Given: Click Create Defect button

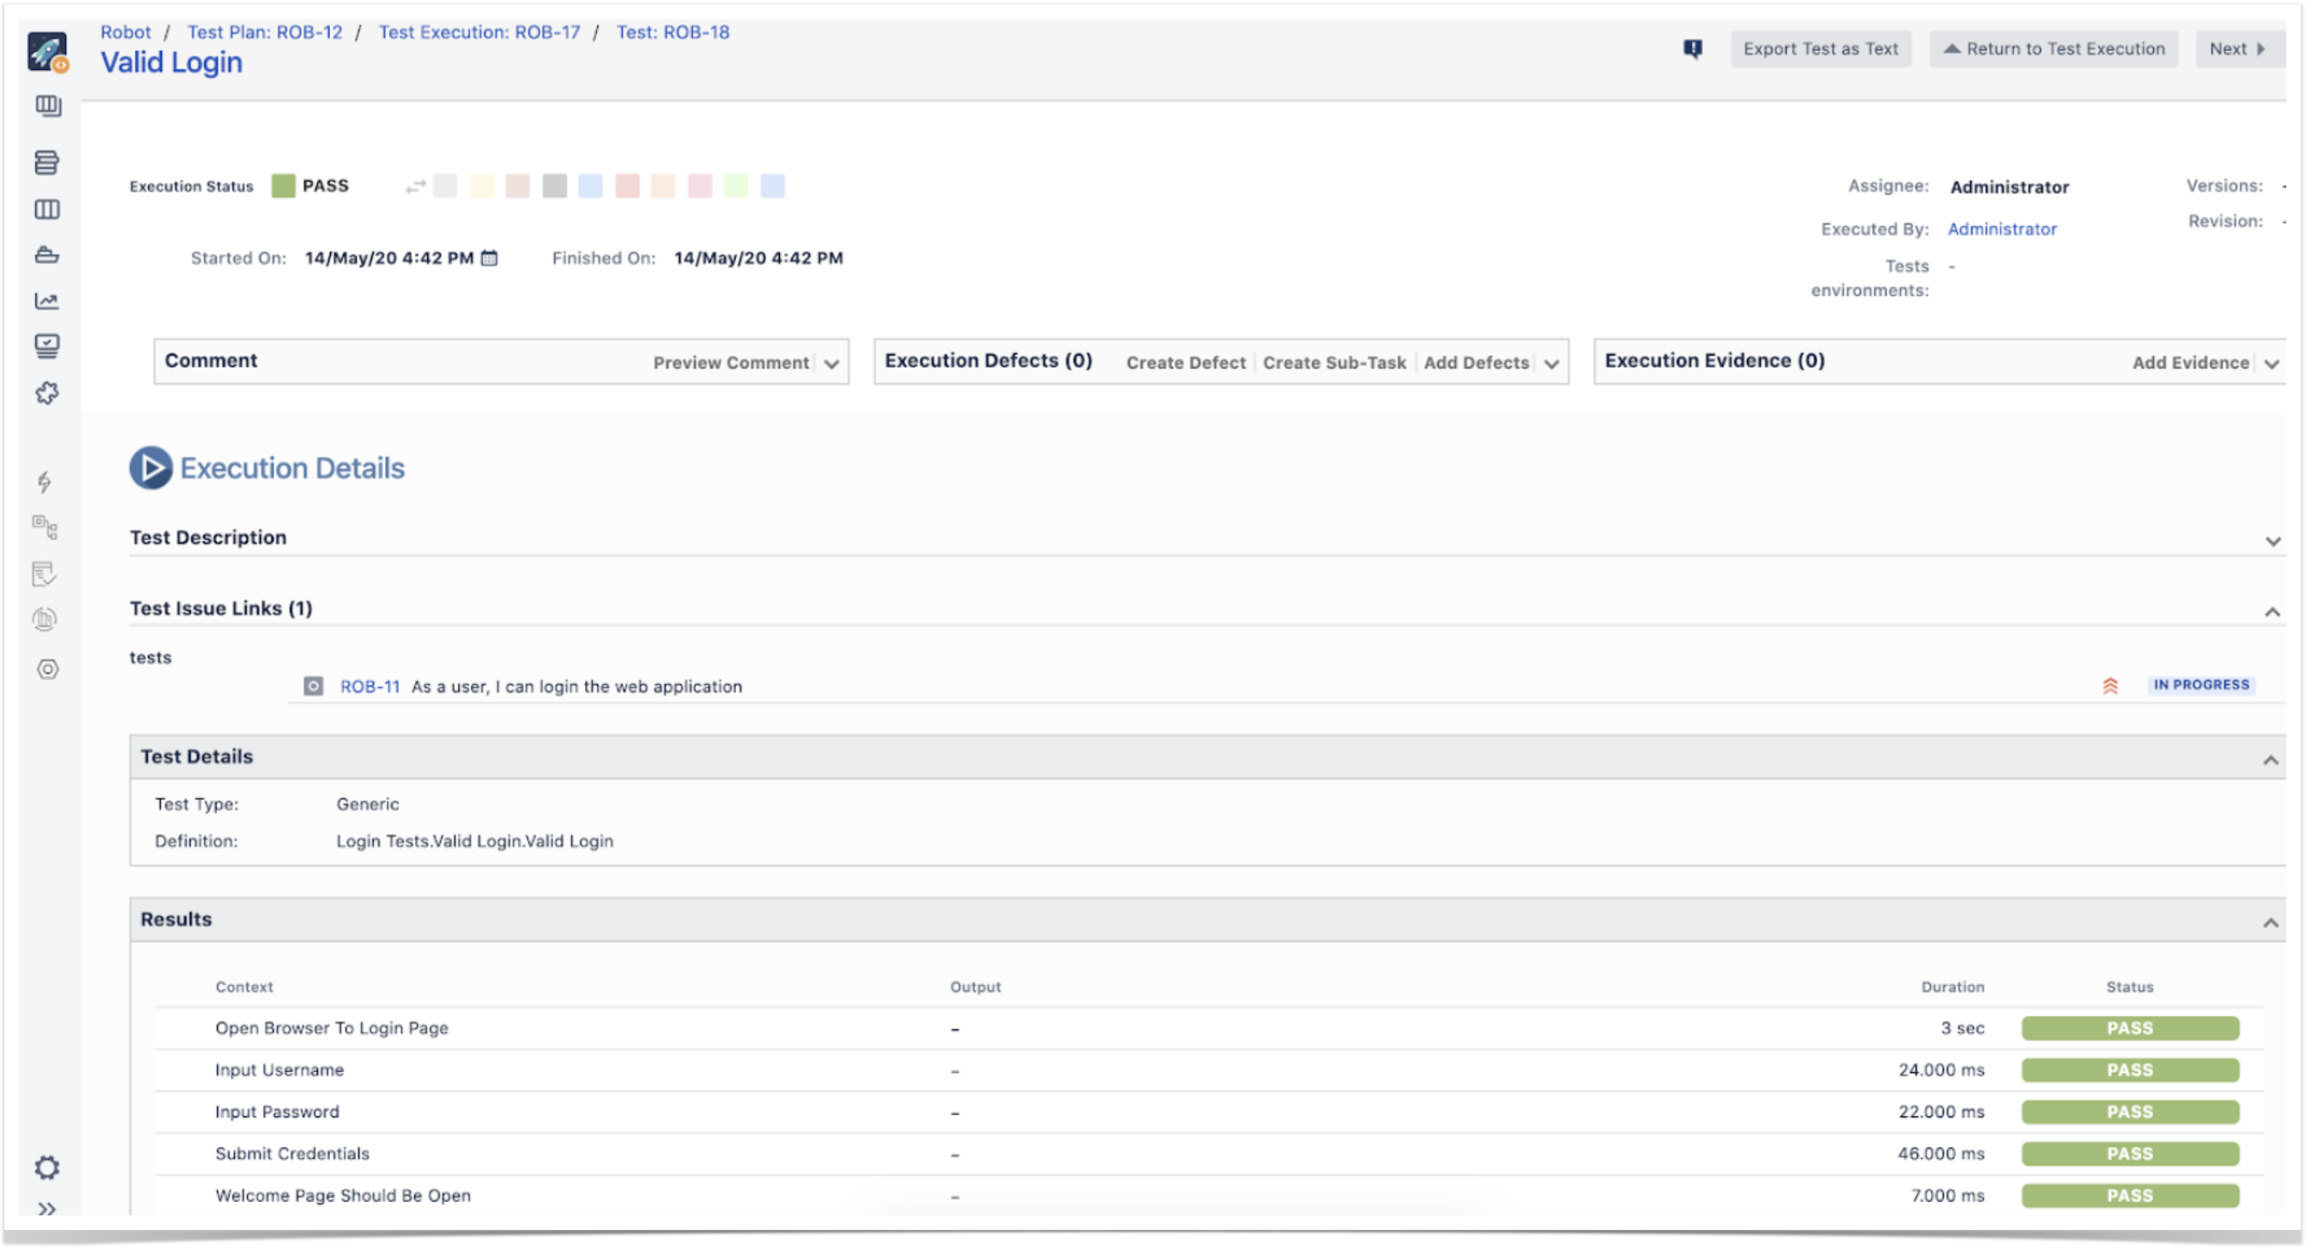Looking at the screenshot, I should point(1187,363).
